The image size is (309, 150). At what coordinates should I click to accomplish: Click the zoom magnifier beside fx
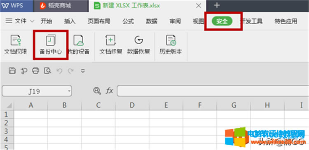tap(97, 91)
